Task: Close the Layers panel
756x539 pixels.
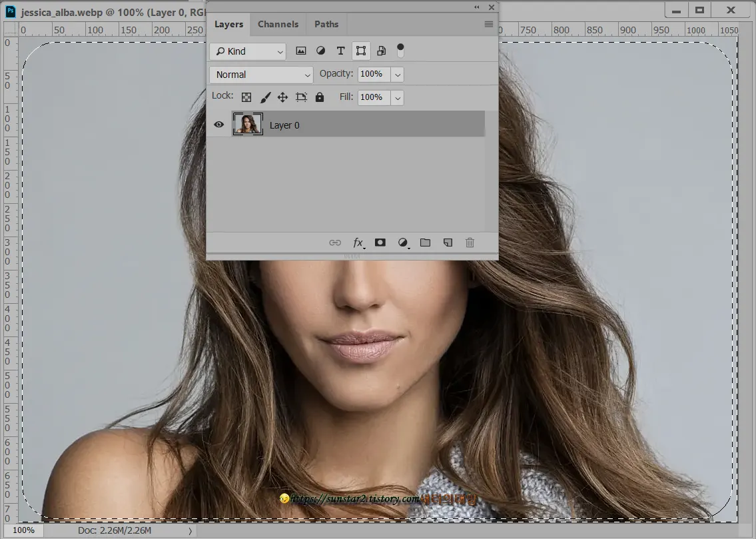Action: coord(492,7)
